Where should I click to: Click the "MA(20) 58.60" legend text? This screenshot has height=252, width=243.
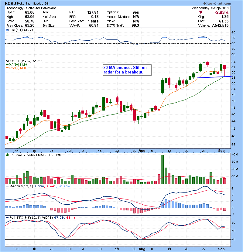(x=18, y=65)
